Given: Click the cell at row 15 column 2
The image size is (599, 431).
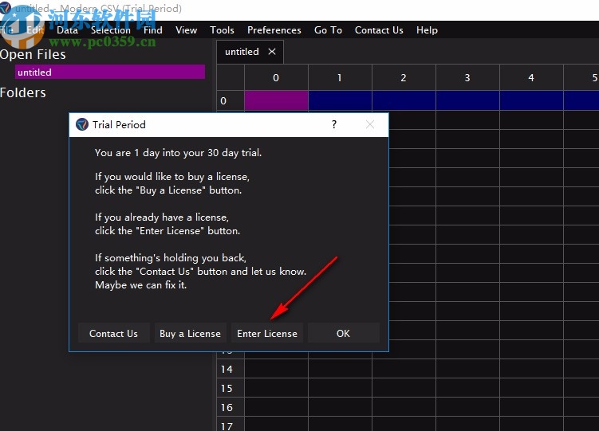Looking at the screenshot, I should click(404, 388).
